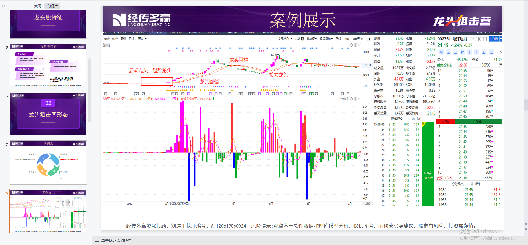Click the 2022/02/15/二 date marker
The width and height of the screenshot is (528, 245).
tap(179, 203)
